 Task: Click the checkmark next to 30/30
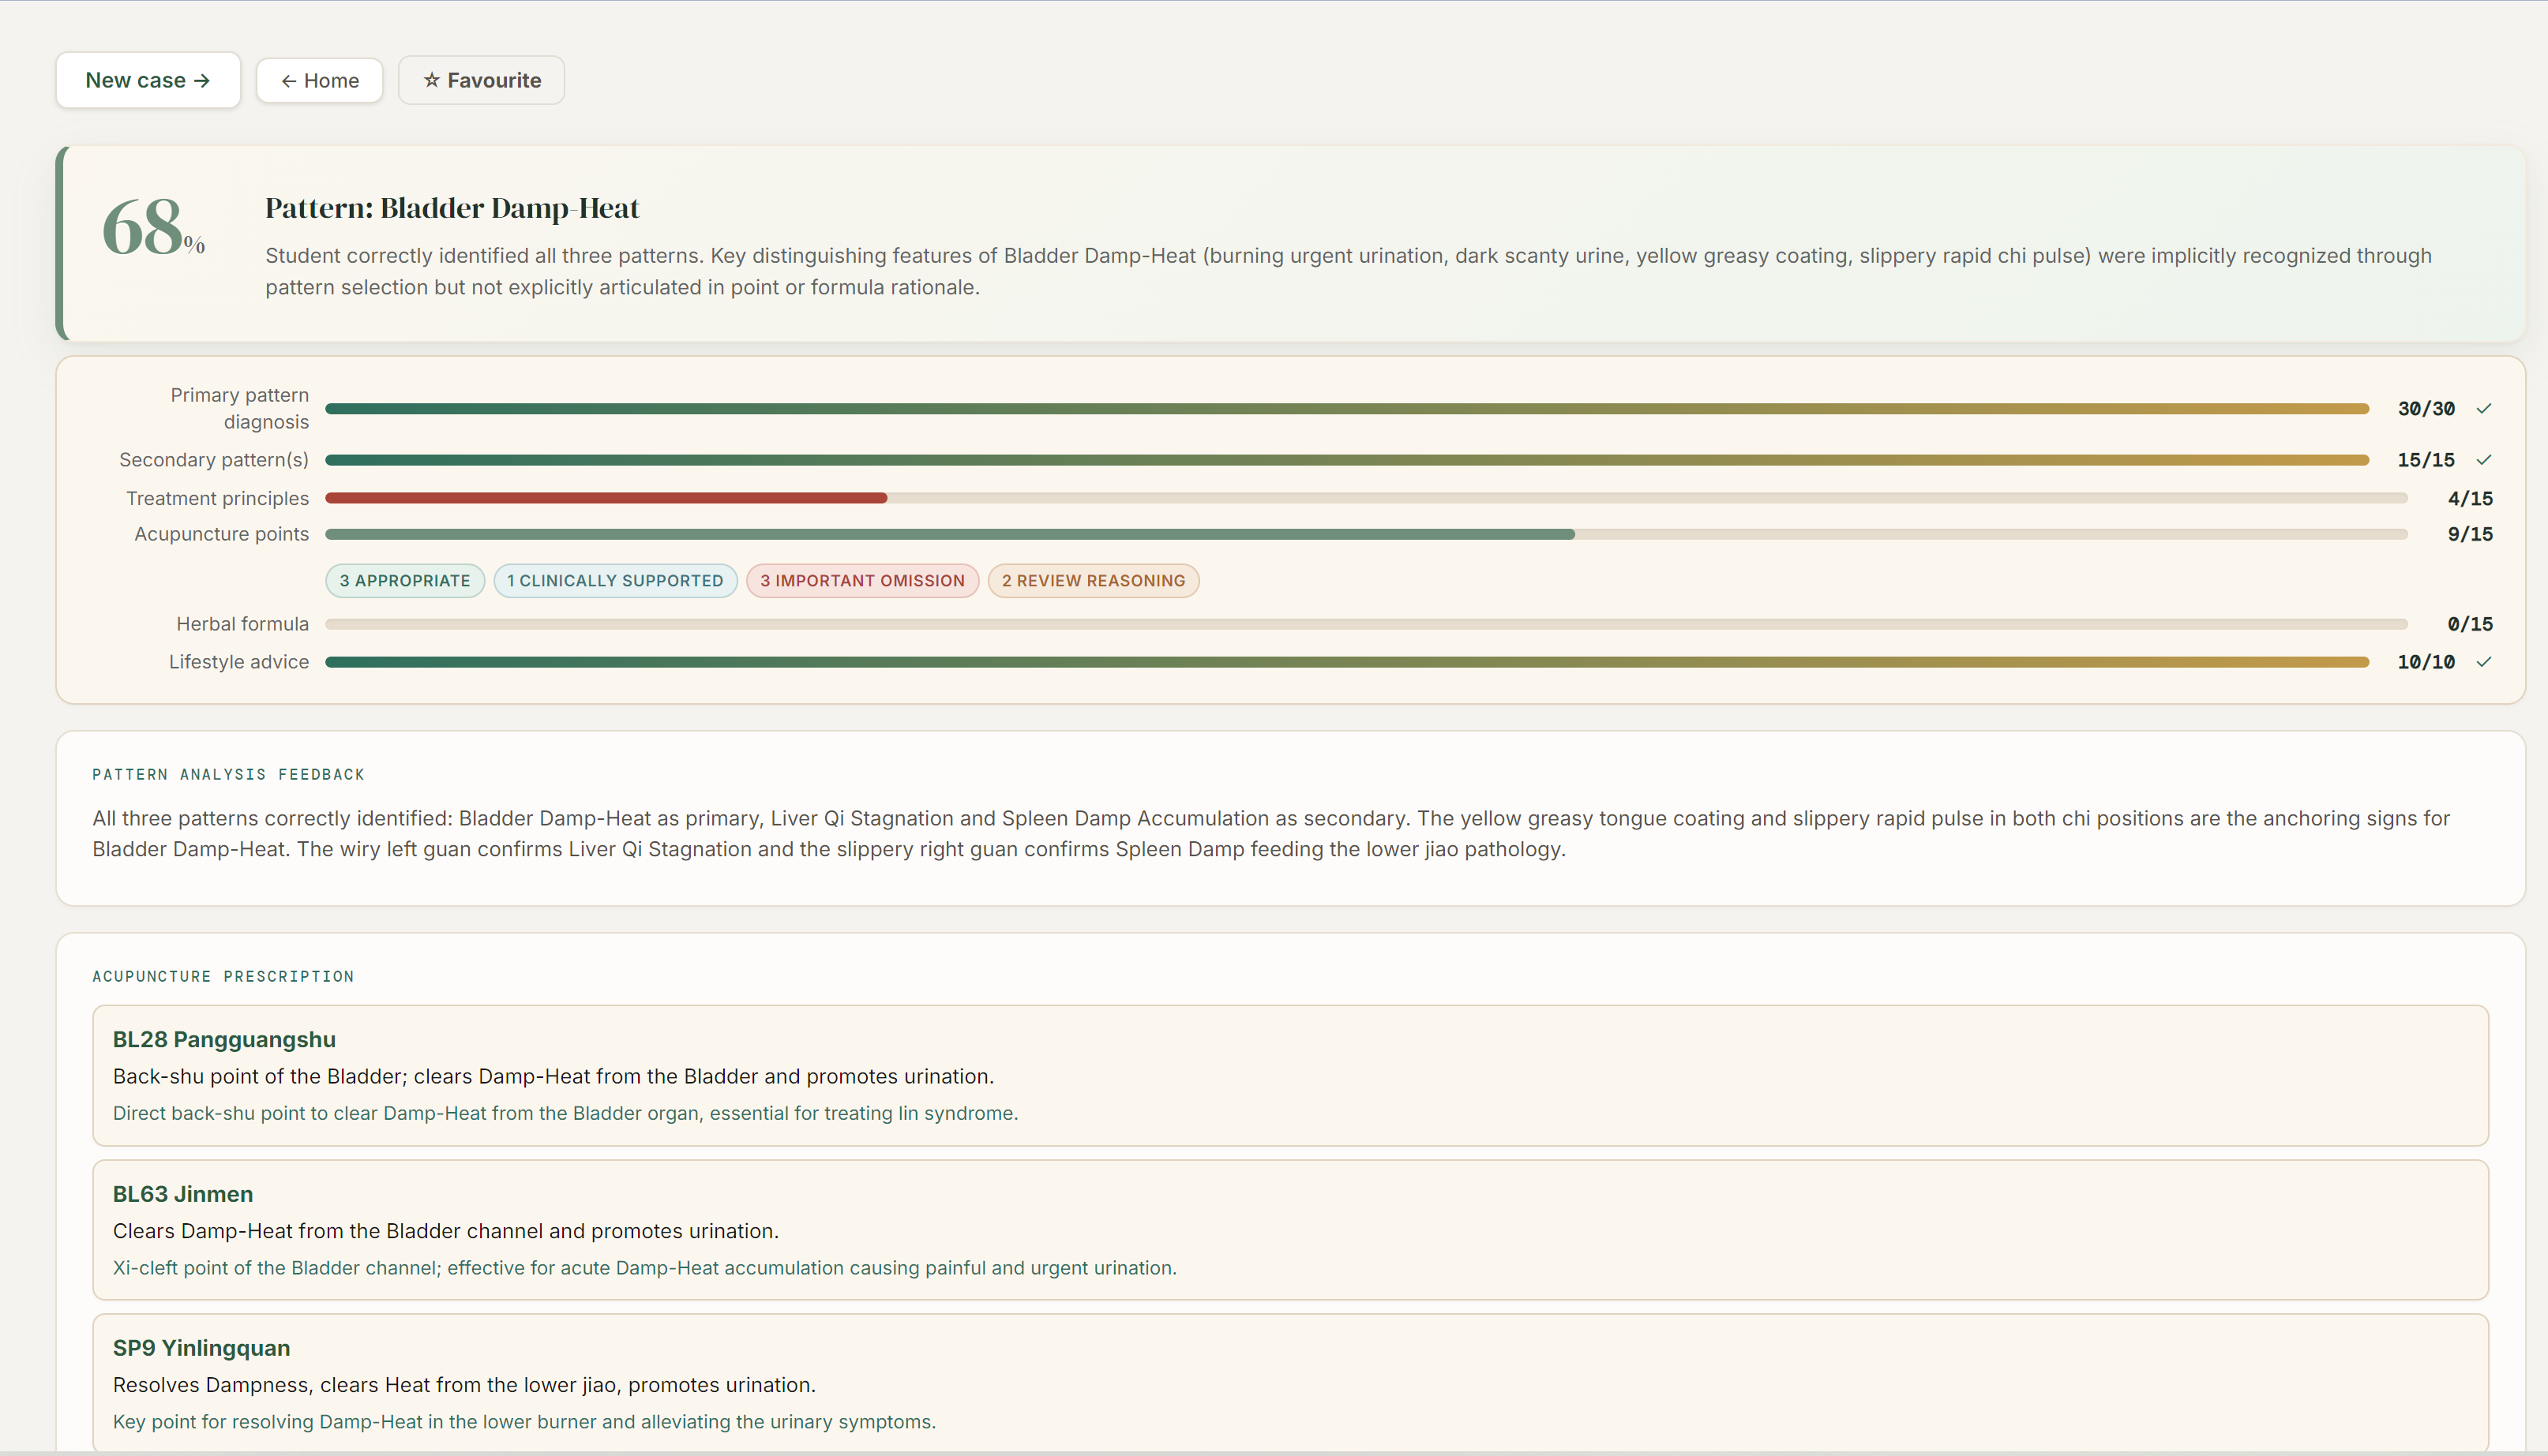(2483, 408)
